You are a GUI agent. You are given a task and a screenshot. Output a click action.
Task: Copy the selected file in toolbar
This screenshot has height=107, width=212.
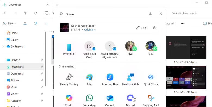(x=35, y=24)
